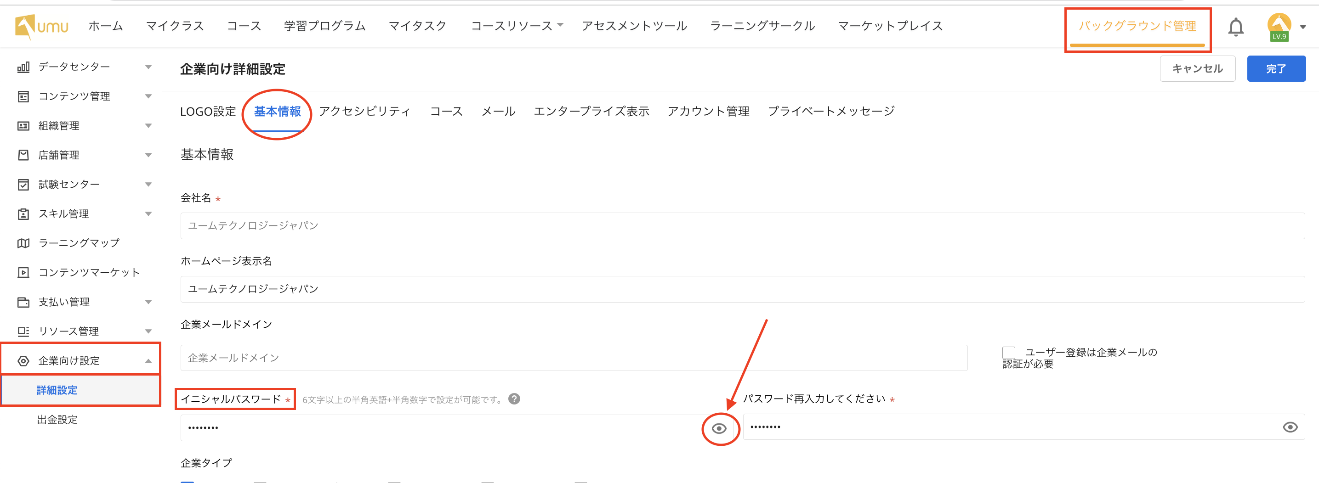Open マーケットプレイス in the top navigation

point(890,26)
